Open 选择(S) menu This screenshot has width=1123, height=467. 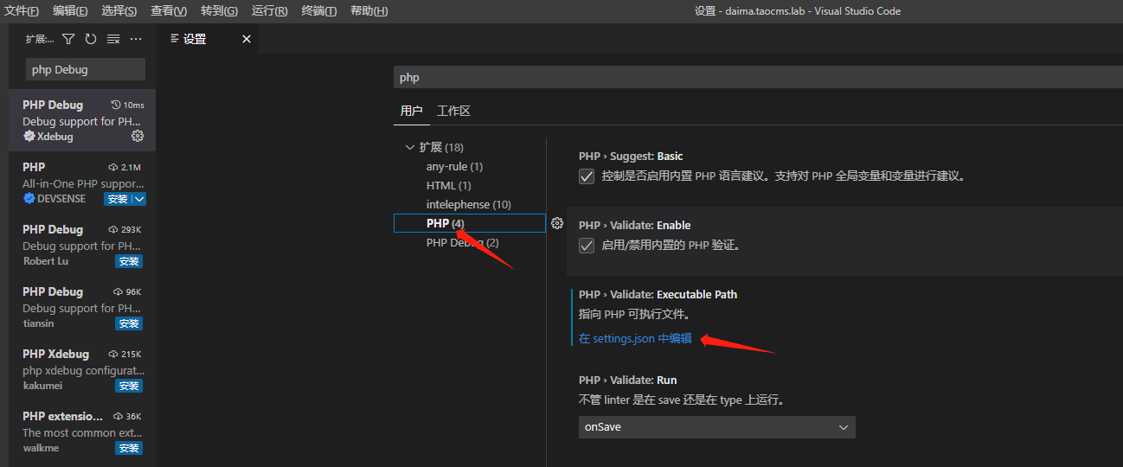(119, 11)
